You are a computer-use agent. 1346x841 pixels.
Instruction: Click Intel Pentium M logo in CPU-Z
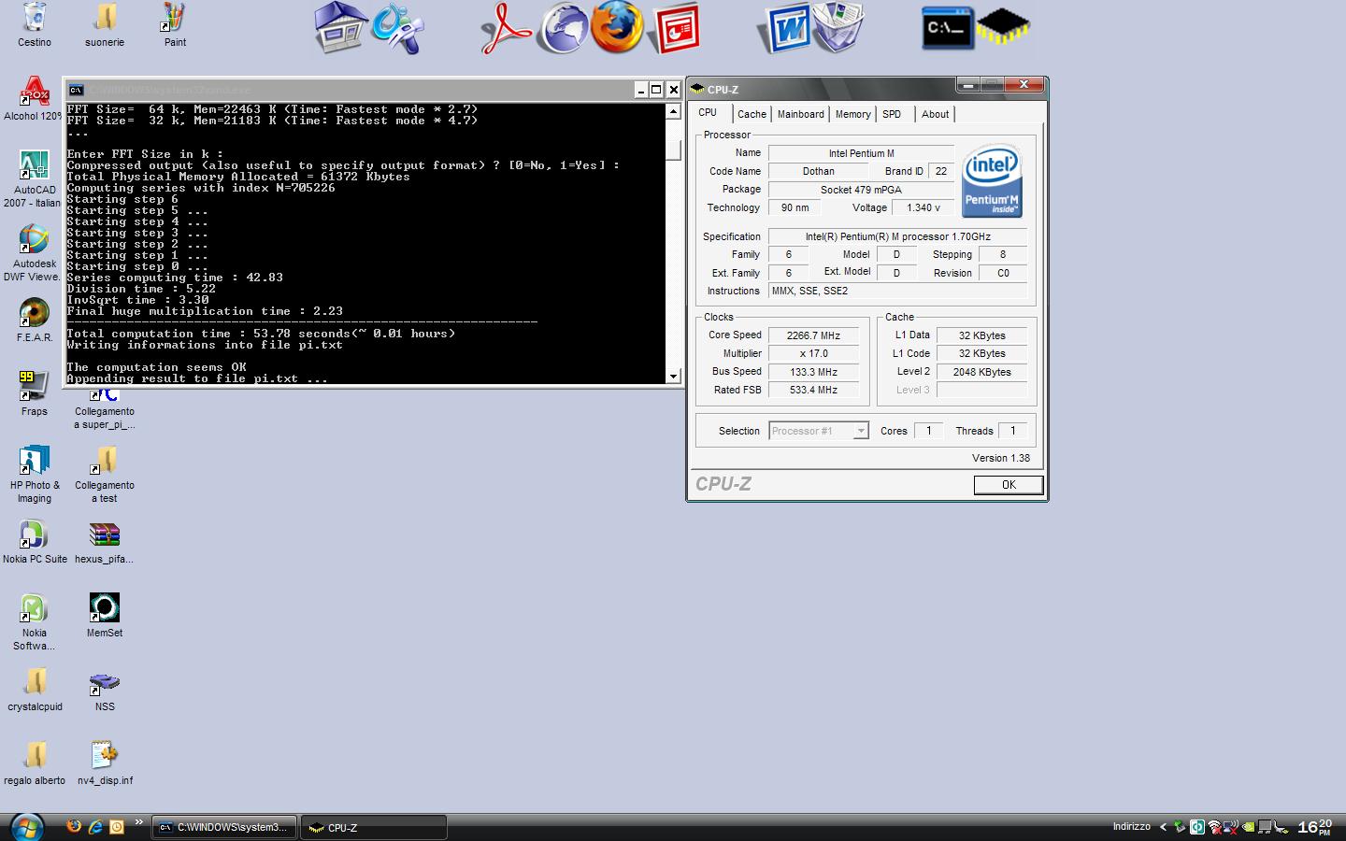992,180
